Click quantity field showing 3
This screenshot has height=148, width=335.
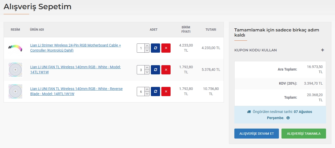point(141,70)
